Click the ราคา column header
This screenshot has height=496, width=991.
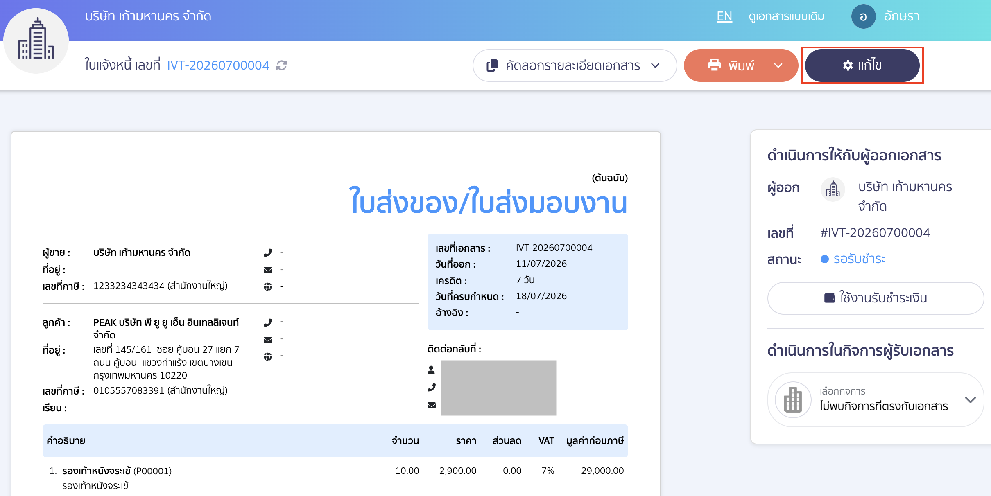pyautogui.click(x=466, y=441)
